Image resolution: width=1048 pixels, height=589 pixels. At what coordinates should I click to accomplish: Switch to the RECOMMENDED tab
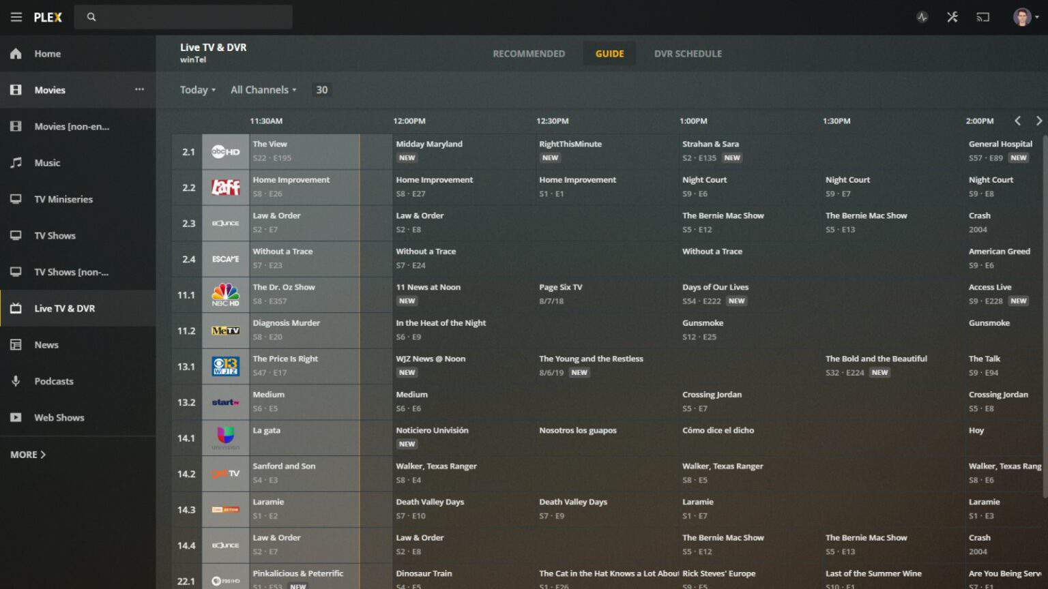[x=529, y=53]
